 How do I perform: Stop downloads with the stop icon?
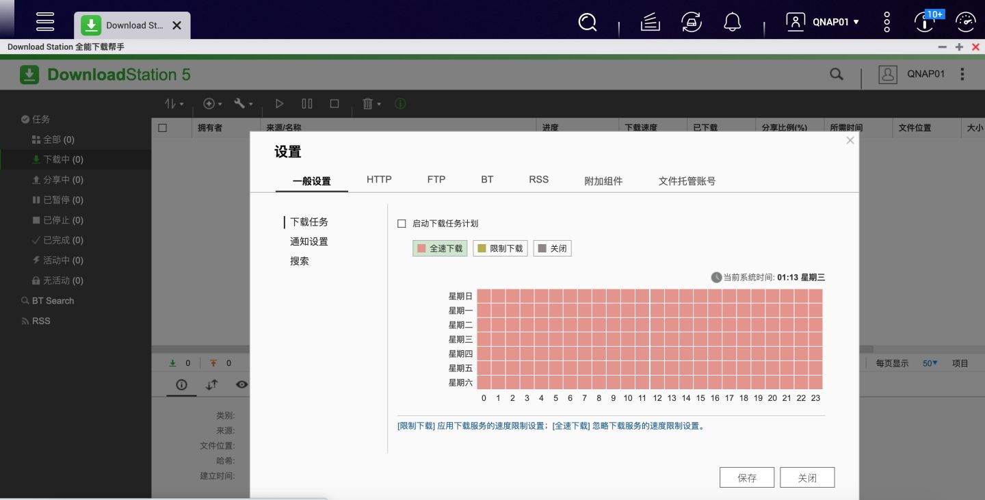tap(334, 103)
